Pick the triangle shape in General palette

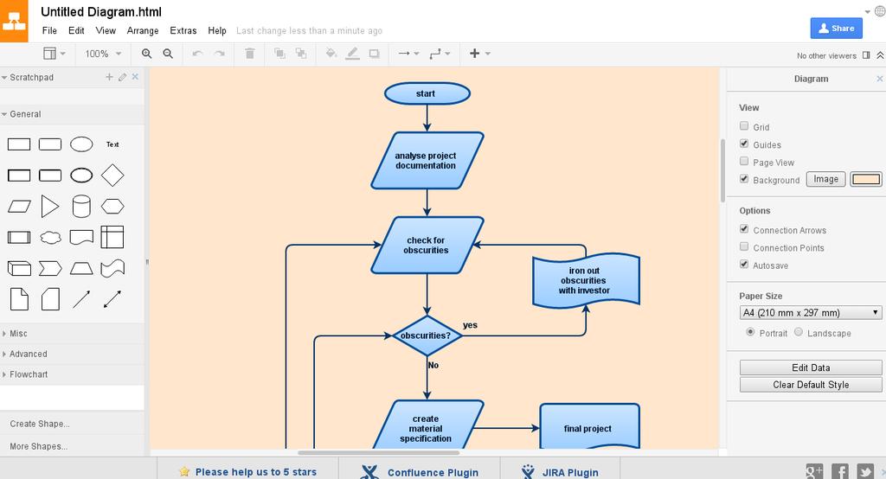(49, 206)
